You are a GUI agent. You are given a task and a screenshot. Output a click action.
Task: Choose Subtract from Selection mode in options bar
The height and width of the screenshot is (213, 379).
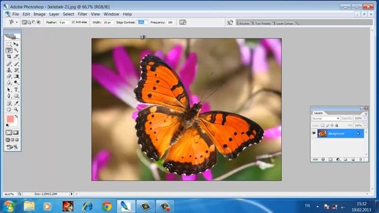pyautogui.click(x=34, y=22)
